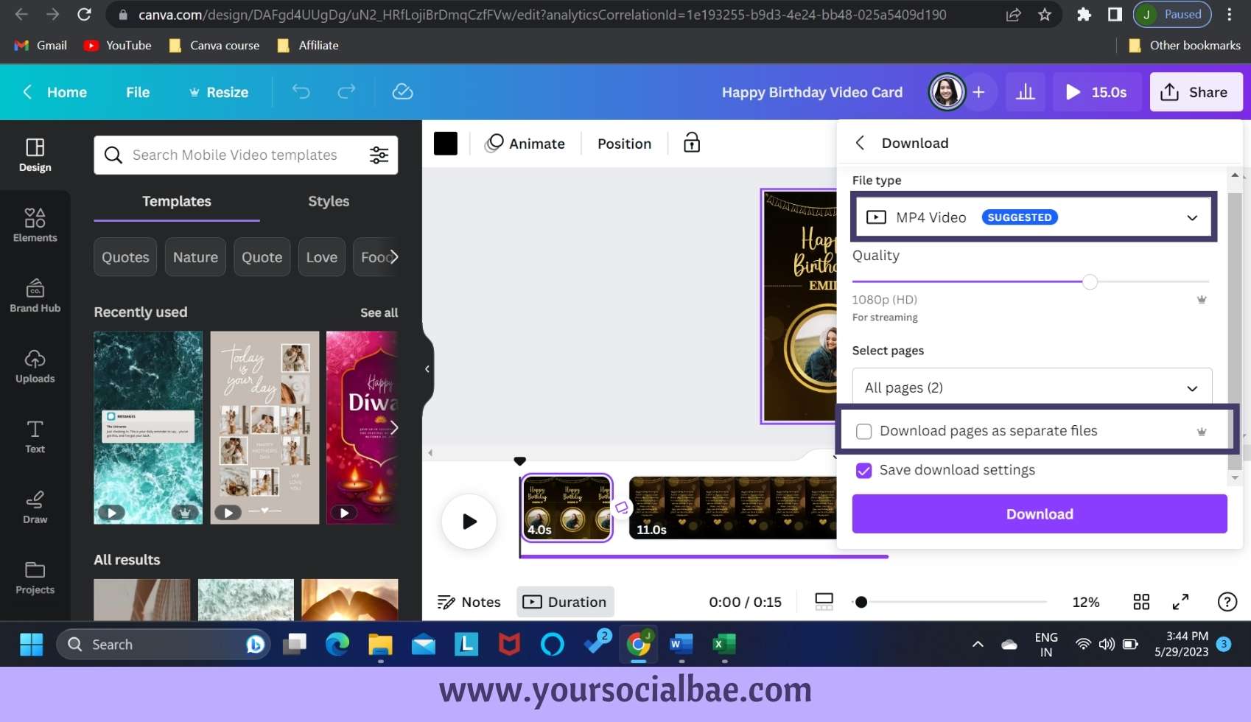
Task: Uncheck Save download settings
Action: 863,470
